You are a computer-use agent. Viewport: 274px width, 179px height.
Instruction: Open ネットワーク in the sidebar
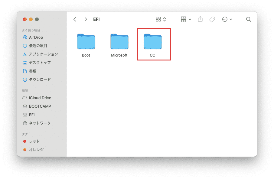click(40, 123)
